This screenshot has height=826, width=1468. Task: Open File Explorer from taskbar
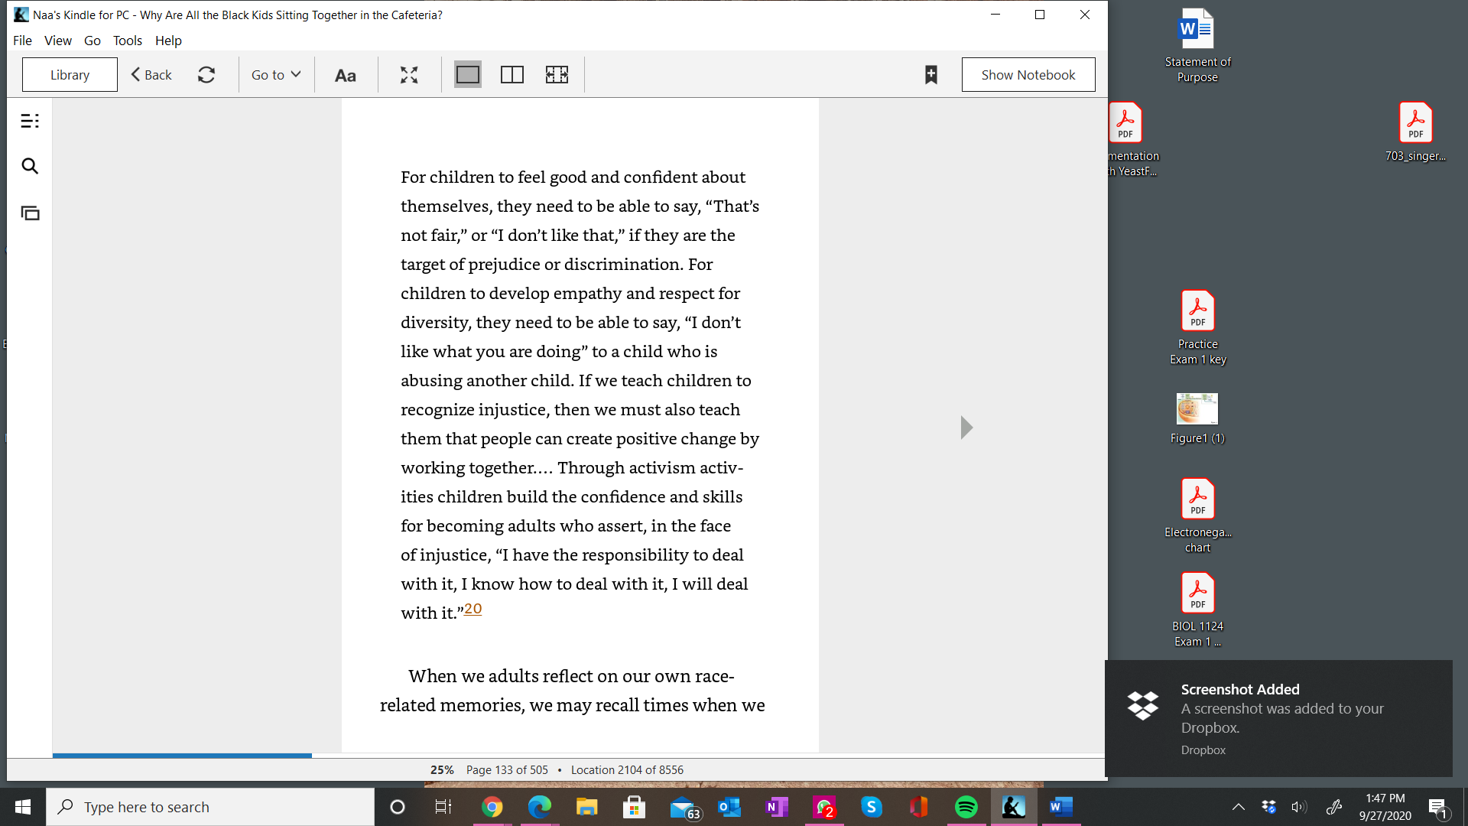pyautogui.click(x=586, y=807)
